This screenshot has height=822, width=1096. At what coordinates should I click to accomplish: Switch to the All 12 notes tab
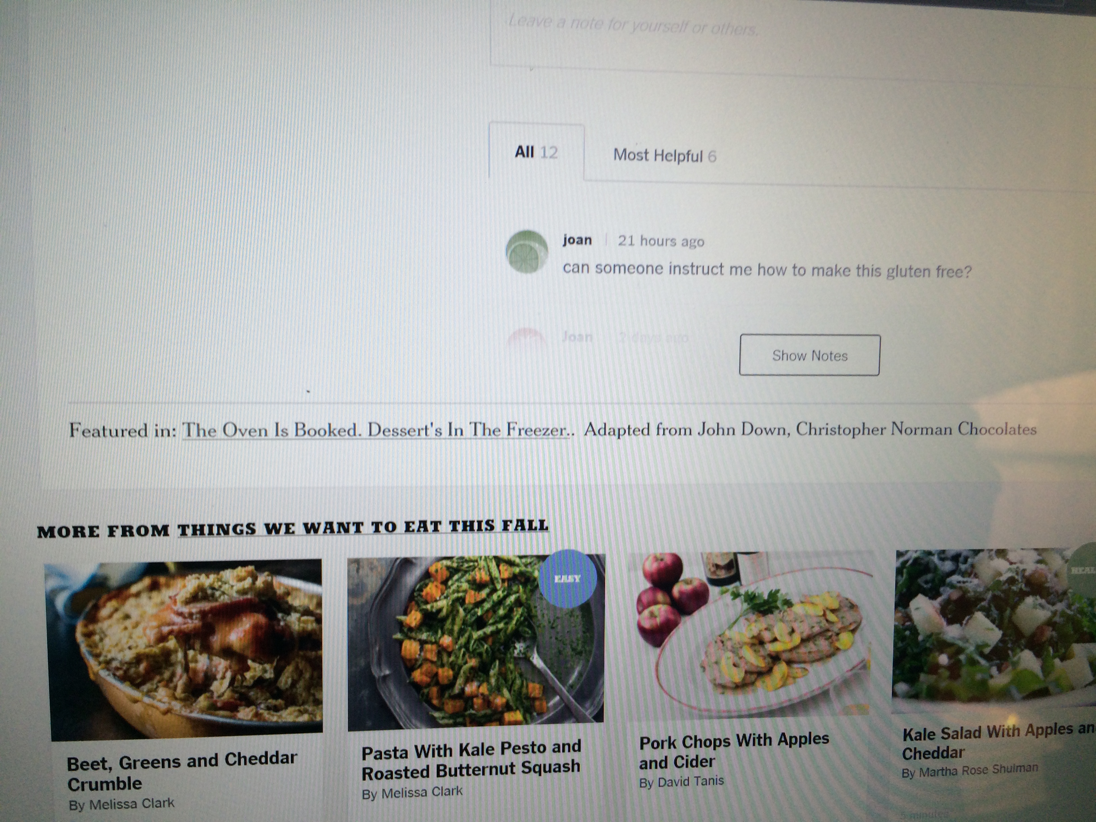click(x=536, y=152)
